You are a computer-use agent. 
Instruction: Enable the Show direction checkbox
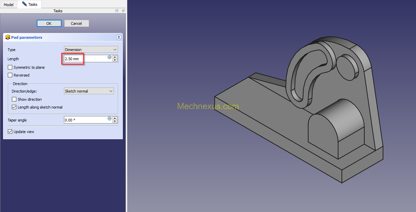click(14, 99)
